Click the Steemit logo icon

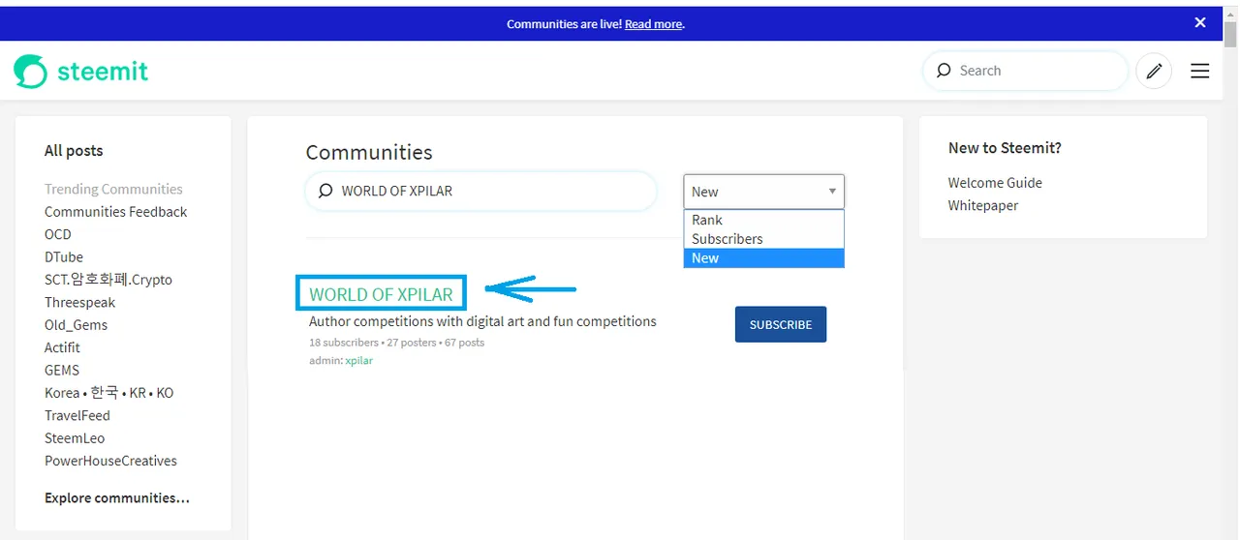30,71
